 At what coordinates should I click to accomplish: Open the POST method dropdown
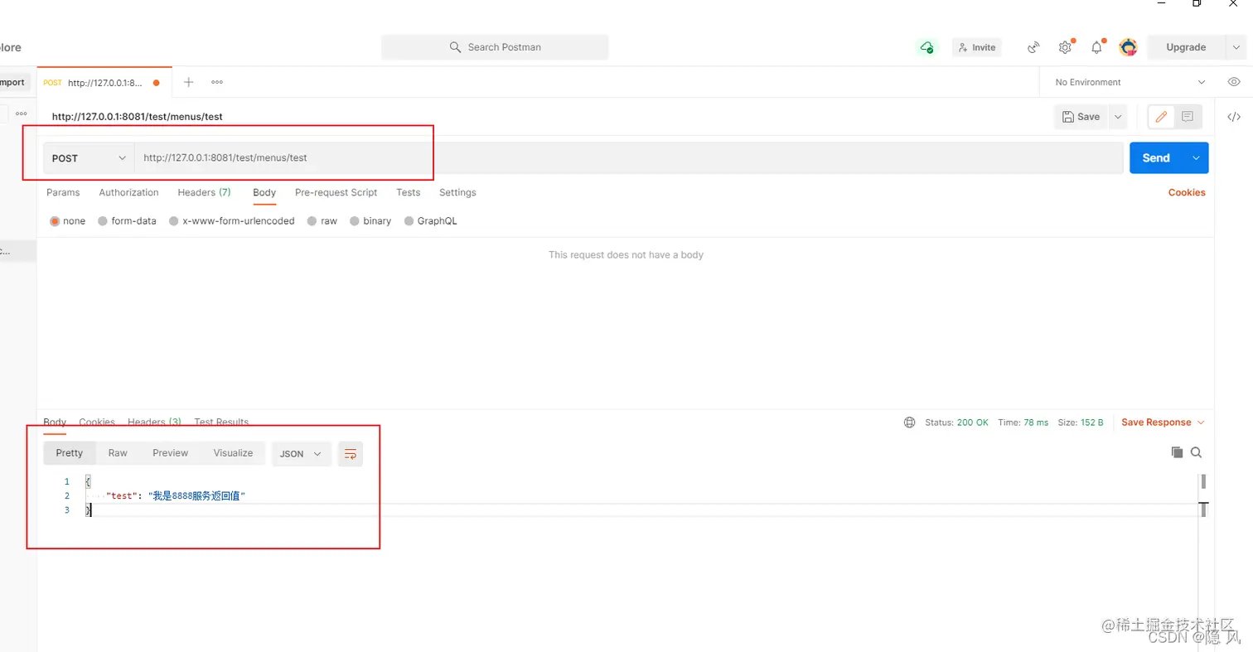(89, 157)
